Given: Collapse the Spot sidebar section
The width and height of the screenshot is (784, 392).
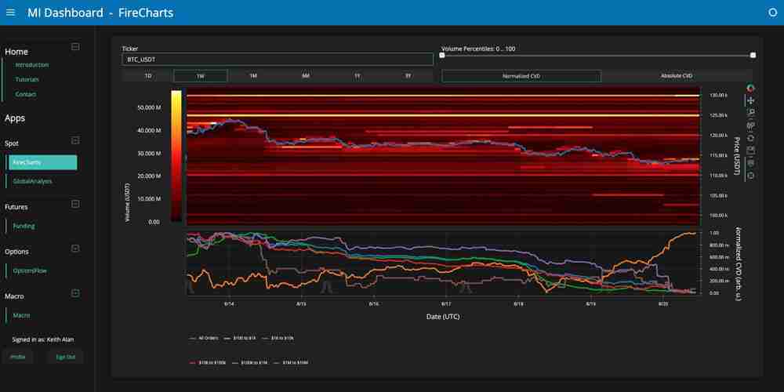Looking at the screenshot, I should [x=75, y=141].
